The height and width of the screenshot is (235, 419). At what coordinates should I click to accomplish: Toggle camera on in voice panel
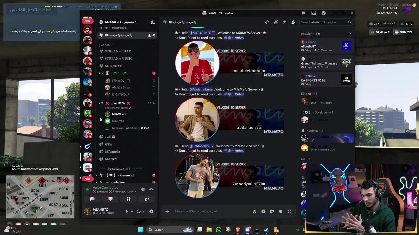tap(92, 199)
